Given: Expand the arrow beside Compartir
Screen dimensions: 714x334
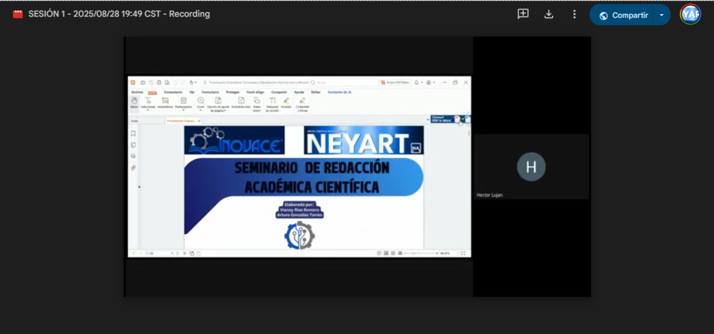Looking at the screenshot, I should (661, 15).
